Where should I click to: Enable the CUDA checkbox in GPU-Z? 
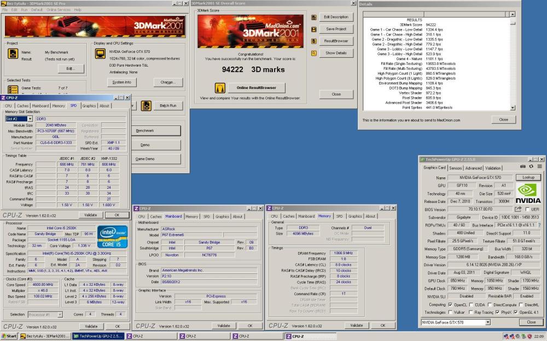pos(470,304)
